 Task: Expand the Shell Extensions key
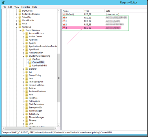pyautogui.click(x=23, y=104)
